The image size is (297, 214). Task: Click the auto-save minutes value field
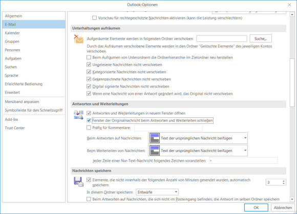[x=274, y=182]
